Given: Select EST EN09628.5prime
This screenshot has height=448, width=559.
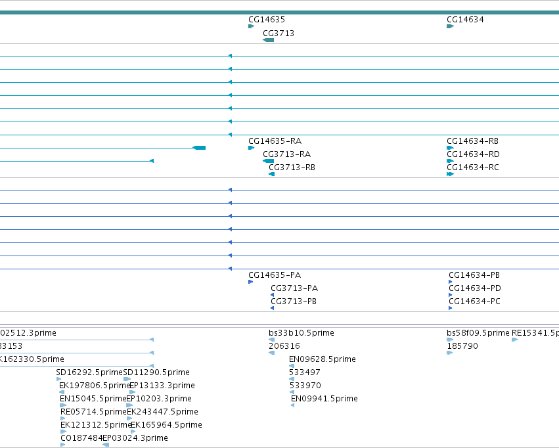Looking at the screenshot, I should (323, 359).
